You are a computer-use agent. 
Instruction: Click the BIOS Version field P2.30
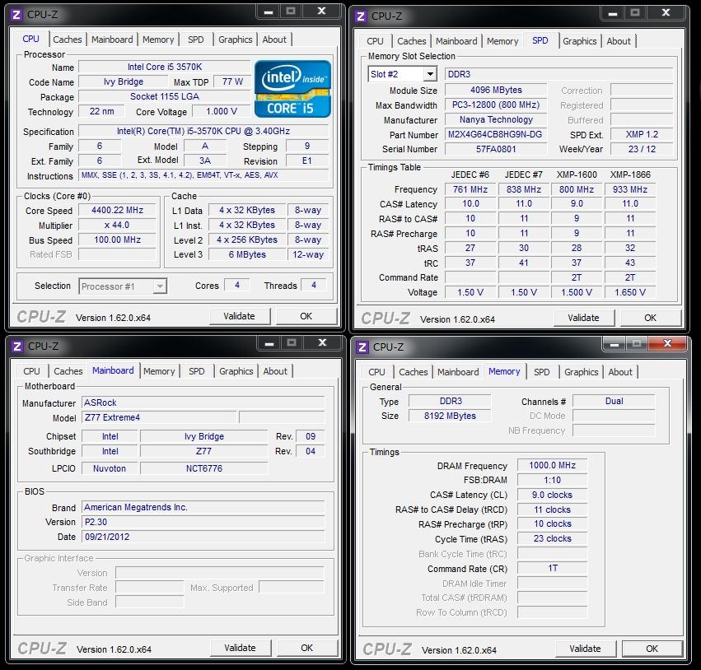[203, 522]
